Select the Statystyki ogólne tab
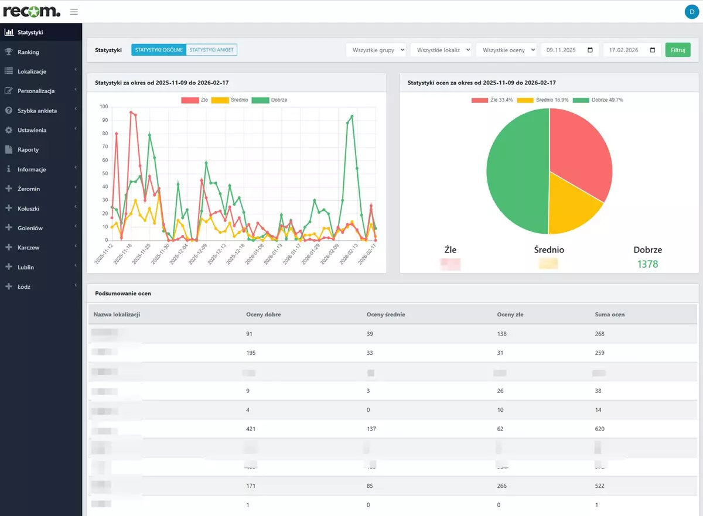Image resolution: width=703 pixels, height=516 pixels. (x=159, y=50)
